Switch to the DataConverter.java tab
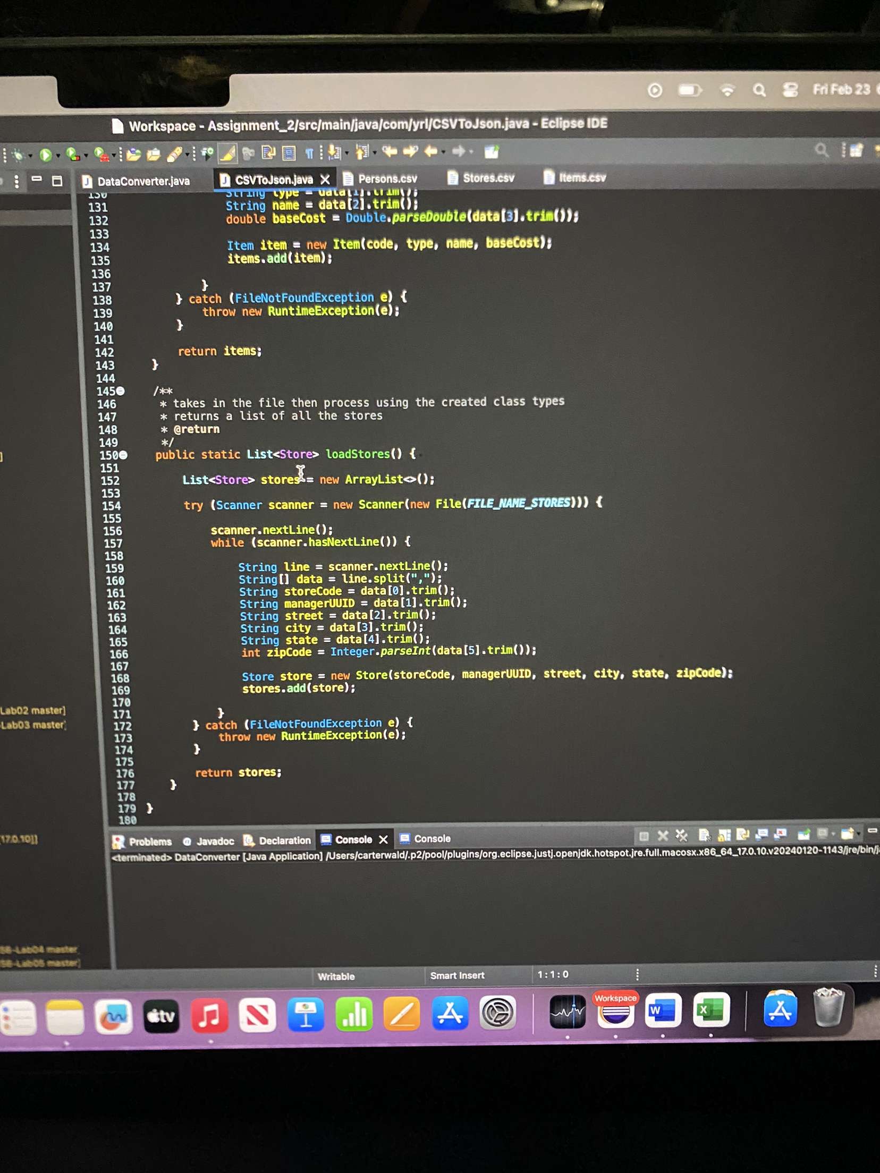Screen dimensions: 880x1173 tap(143, 181)
